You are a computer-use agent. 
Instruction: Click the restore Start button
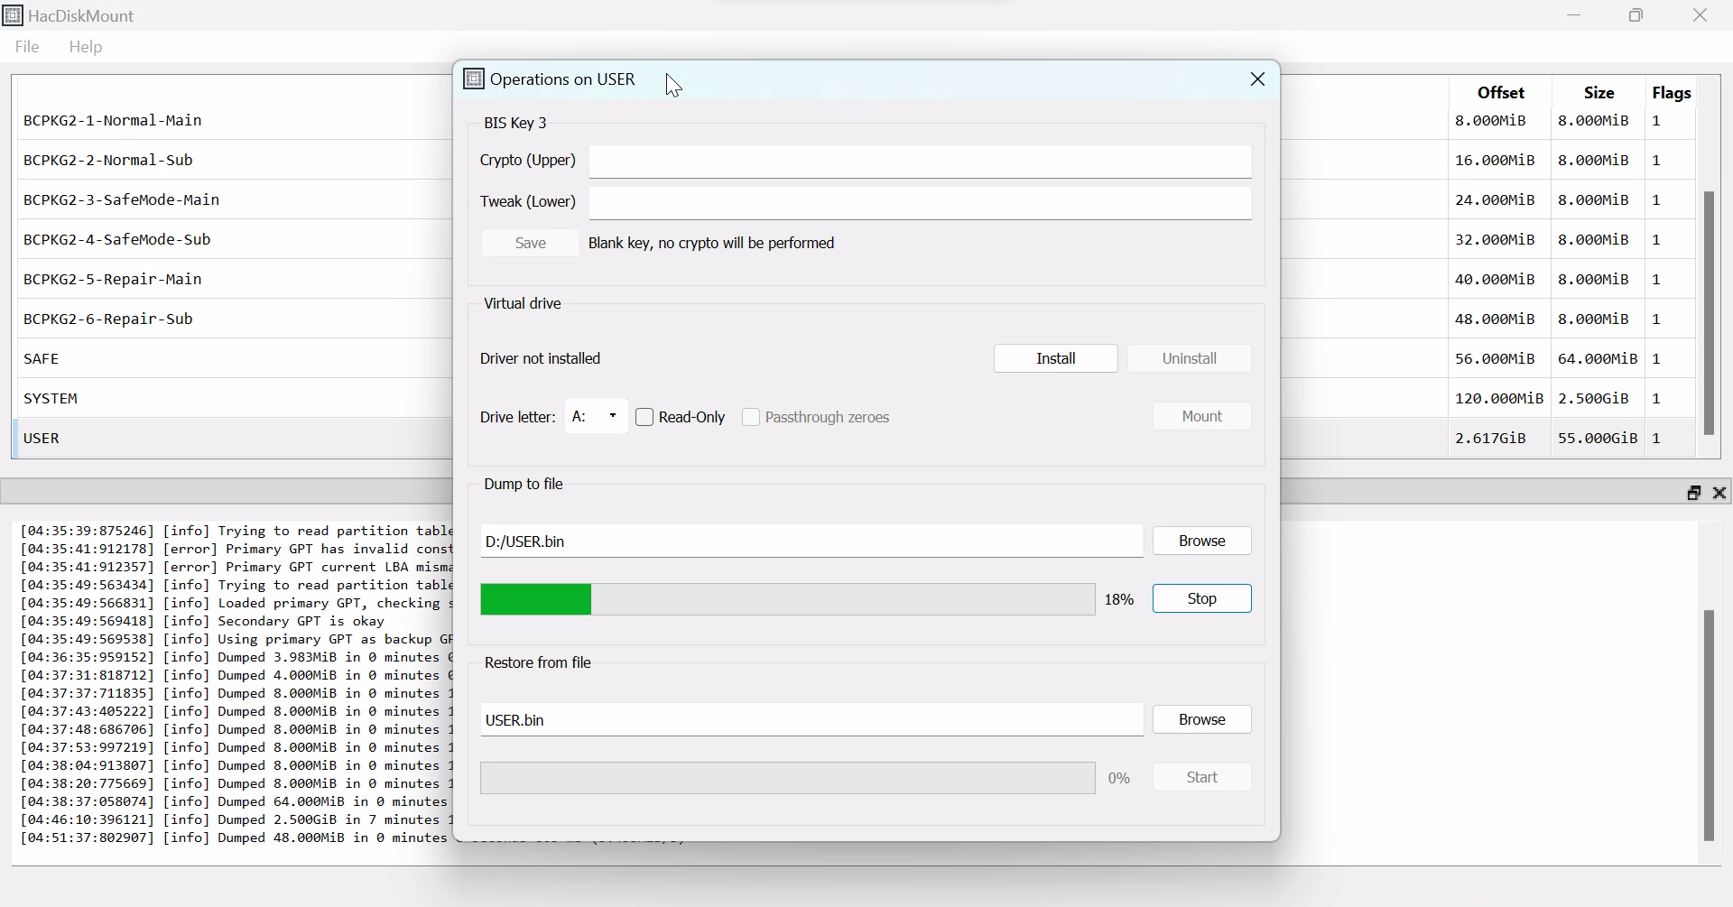pyautogui.click(x=1202, y=777)
